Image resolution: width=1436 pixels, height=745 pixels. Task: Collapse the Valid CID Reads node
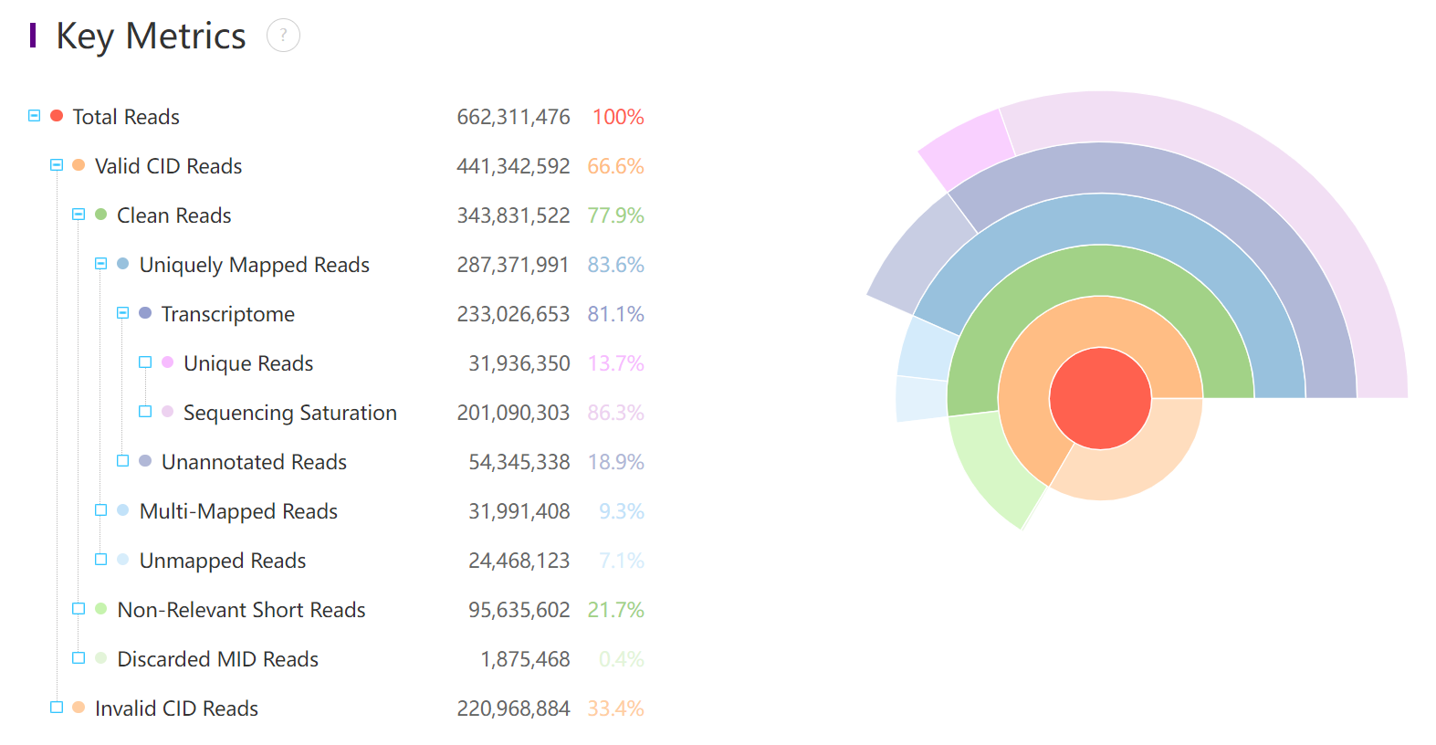coord(57,165)
